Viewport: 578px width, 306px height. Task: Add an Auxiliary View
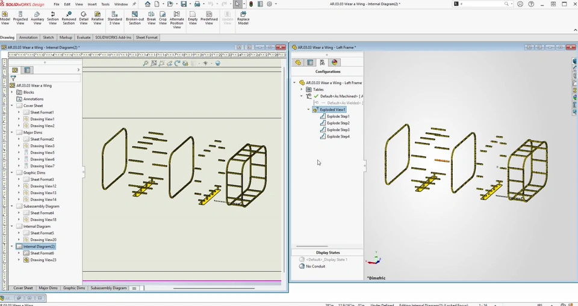pos(37,17)
